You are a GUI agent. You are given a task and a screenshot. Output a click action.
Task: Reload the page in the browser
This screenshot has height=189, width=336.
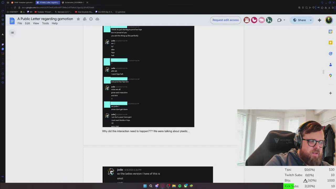tap(15, 8)
